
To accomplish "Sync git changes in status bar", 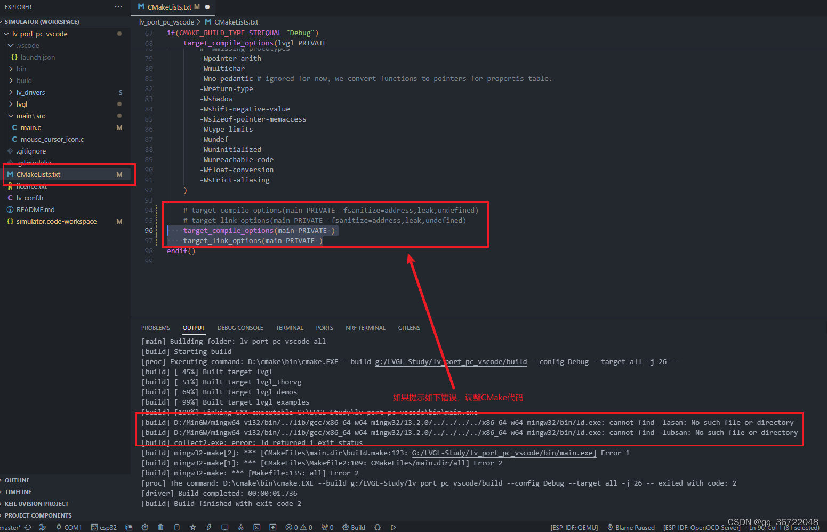I will pos(28,527).
